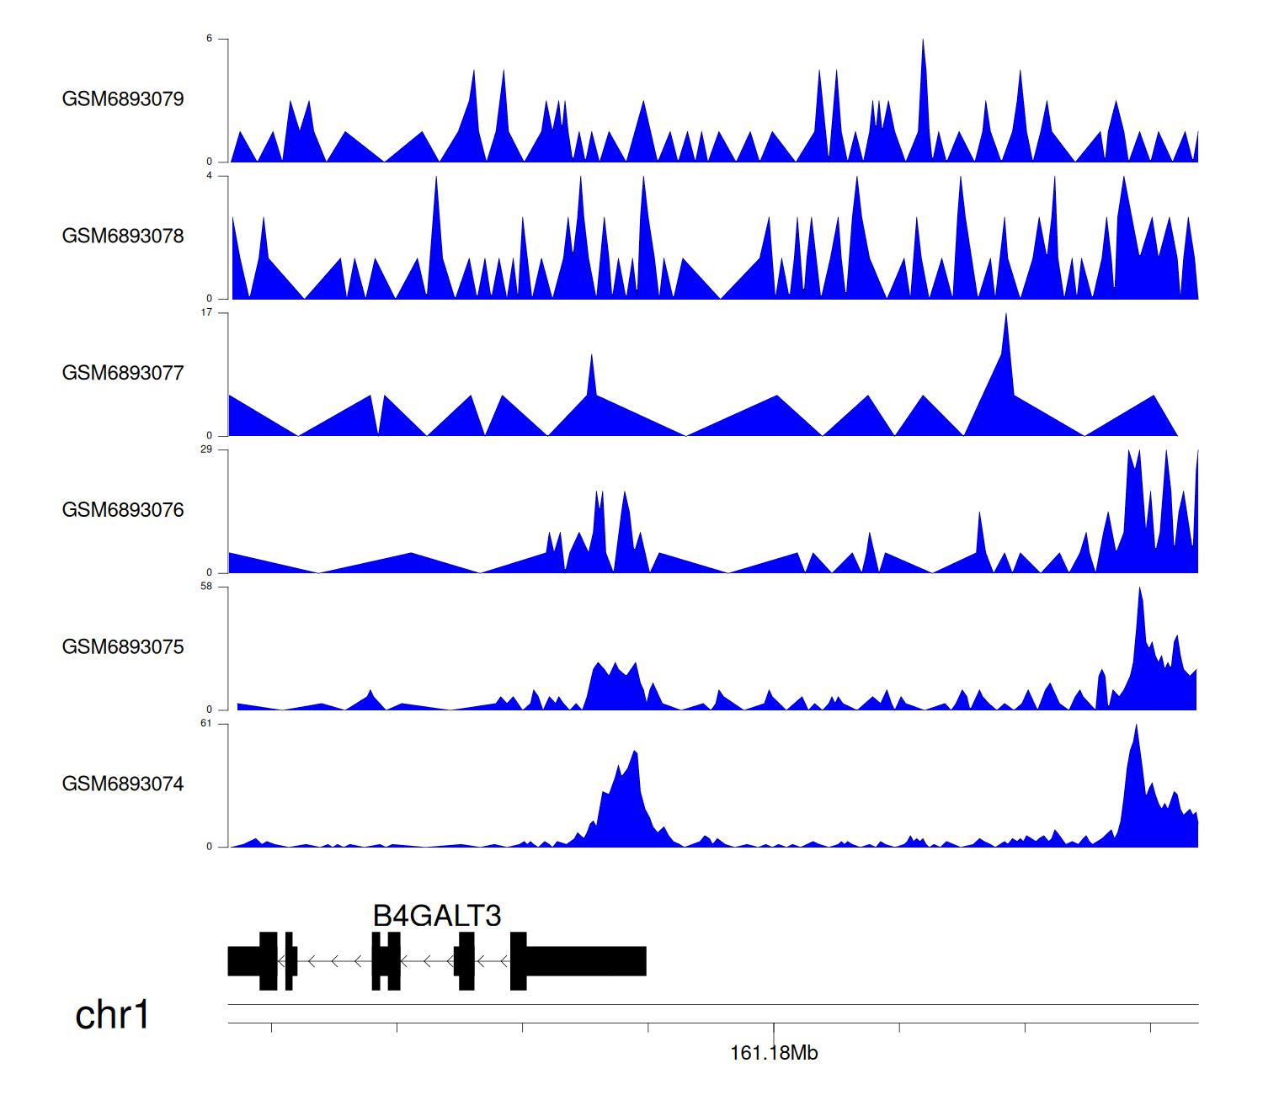Click the chr1 chromosome label

click(112, 1015)
